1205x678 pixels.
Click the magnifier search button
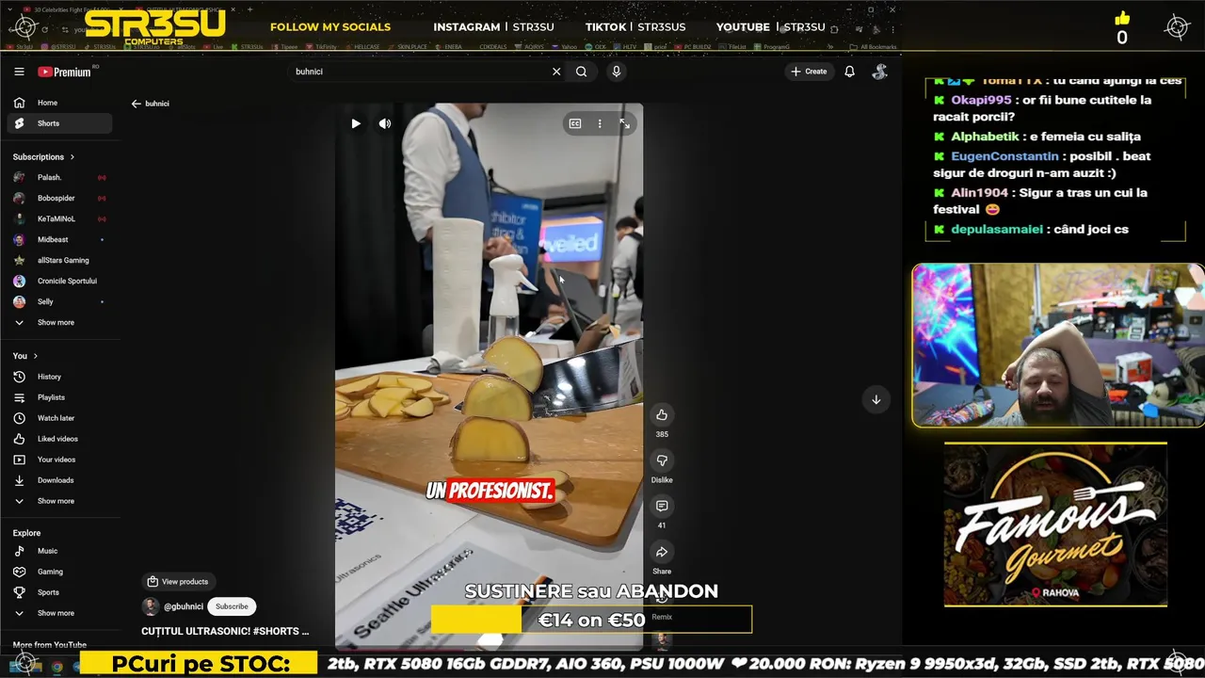[x=582, y=72]
